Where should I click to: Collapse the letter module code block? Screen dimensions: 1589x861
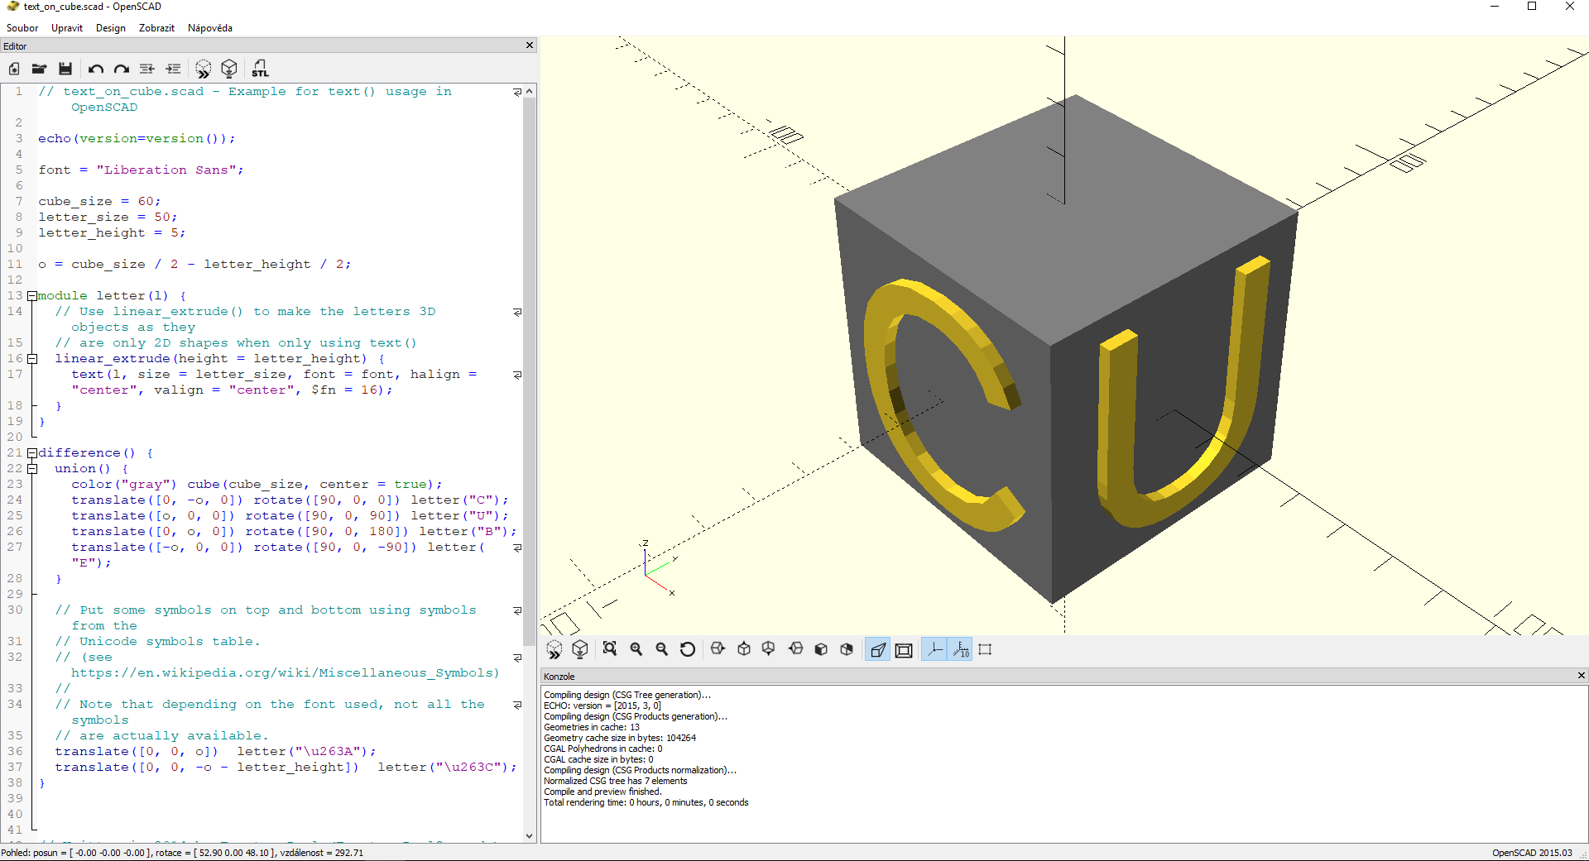(x=31, y=295)
